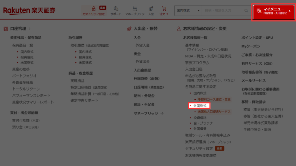
Task: Open 保有商品一覧 under 資産残高
Action: [23, 45]
